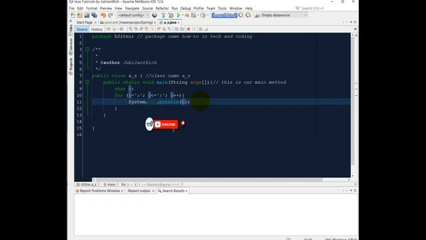Image resolution: width=426 pixels, height=240 pixels.
Task: Open the Empty datasource dropdown
Action: pyautogui.click(x=284, y=15)
